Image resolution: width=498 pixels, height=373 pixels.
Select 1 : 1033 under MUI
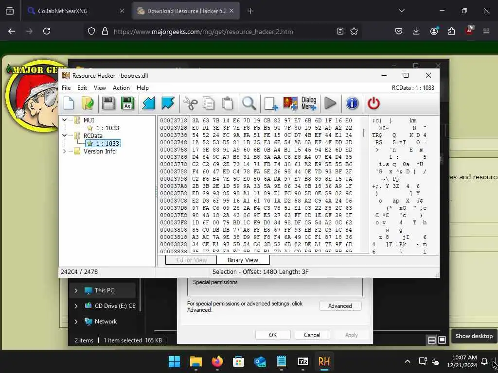click(x=107, y=128)
